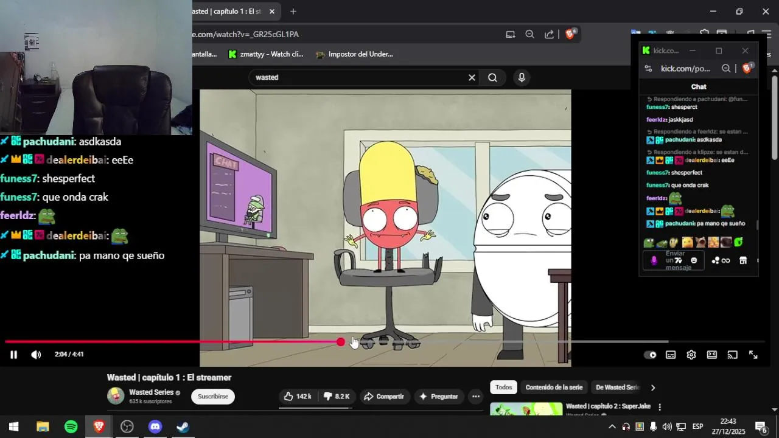Pick the green Kick emote in quick row
This screenshot has width=779, height=438.
click(x=738, y=242)
